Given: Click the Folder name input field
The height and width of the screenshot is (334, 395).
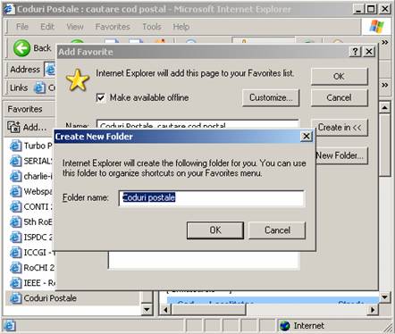Looking at the screenshot, I should tap(211, 198).
